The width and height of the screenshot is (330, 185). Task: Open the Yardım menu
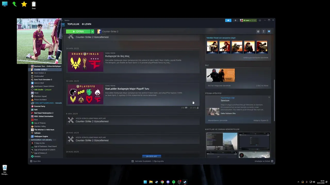[67, 20]
